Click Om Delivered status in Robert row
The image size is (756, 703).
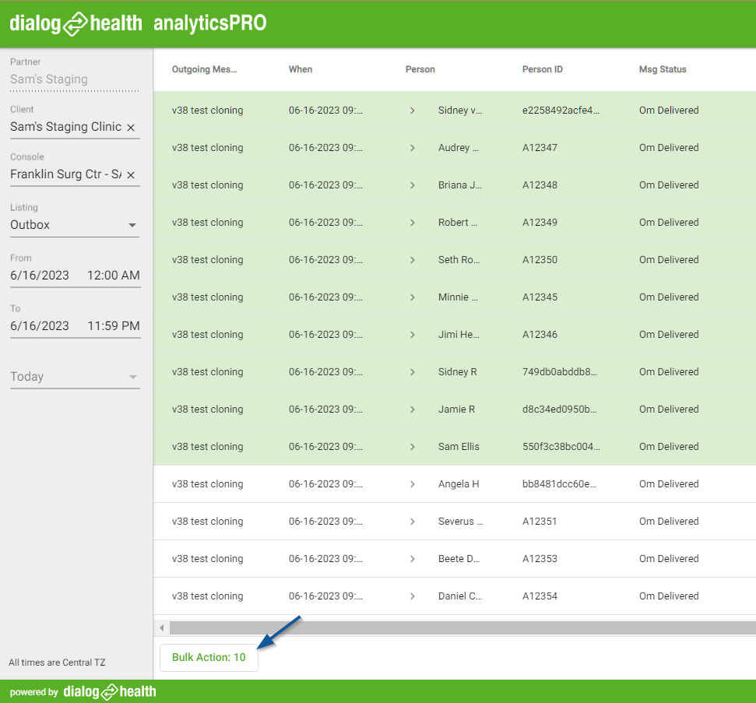pyautogui.click(x=669, y=223)
